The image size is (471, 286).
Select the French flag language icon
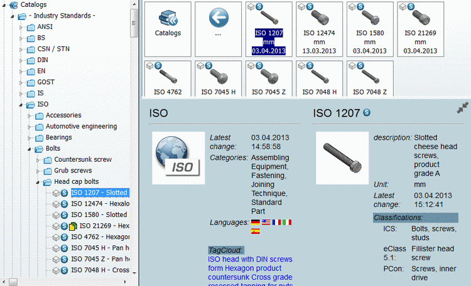point(276,223)
